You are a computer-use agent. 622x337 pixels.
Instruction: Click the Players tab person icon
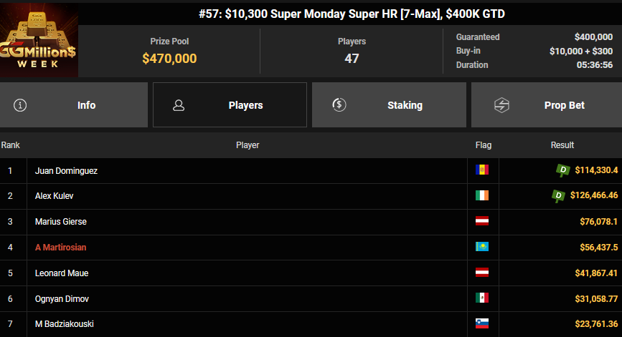(x=179, y=105)
